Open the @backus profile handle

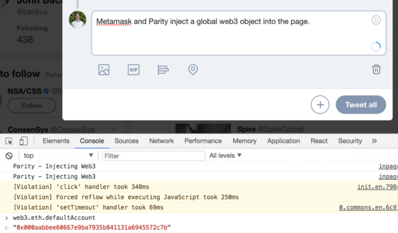pos(32,11)
